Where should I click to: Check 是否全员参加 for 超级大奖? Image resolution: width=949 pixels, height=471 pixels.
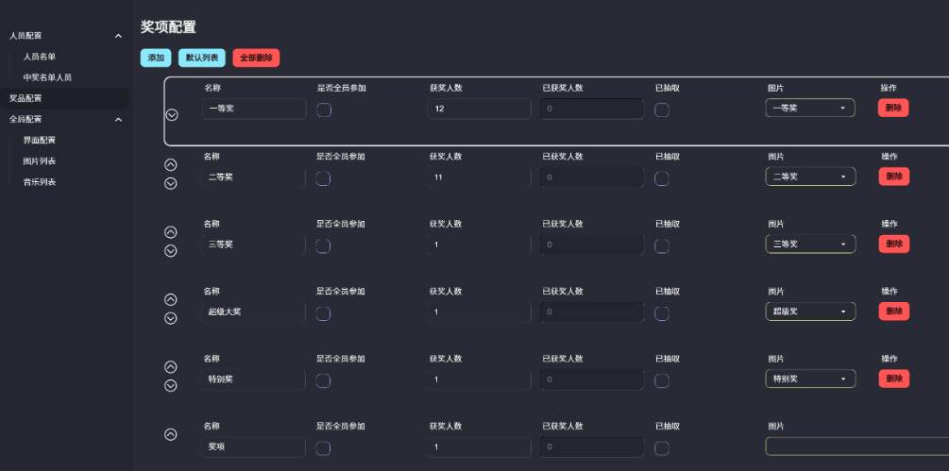click(x=324, y=312)
